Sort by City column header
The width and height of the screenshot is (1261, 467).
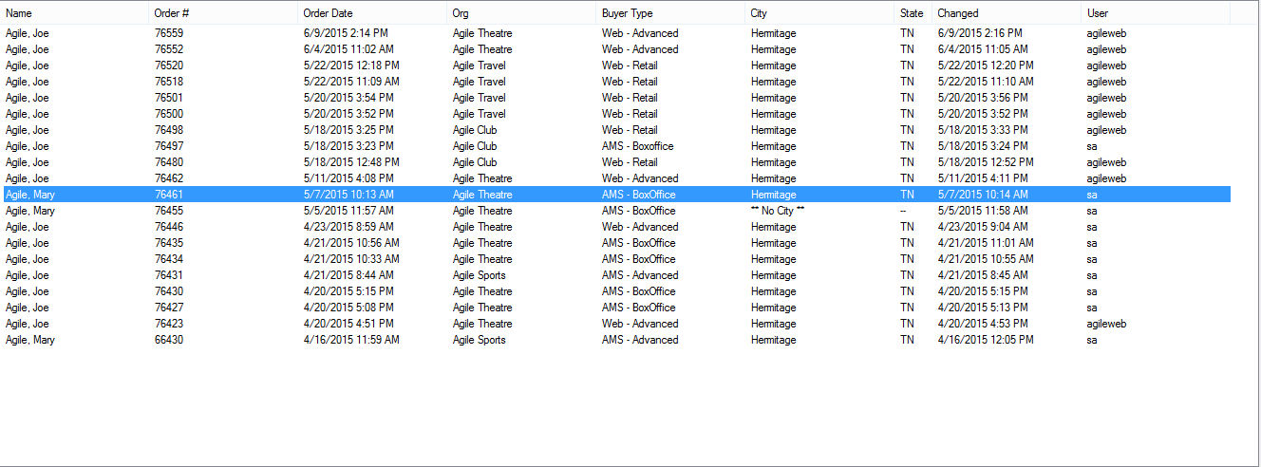(x=819, y=13)
